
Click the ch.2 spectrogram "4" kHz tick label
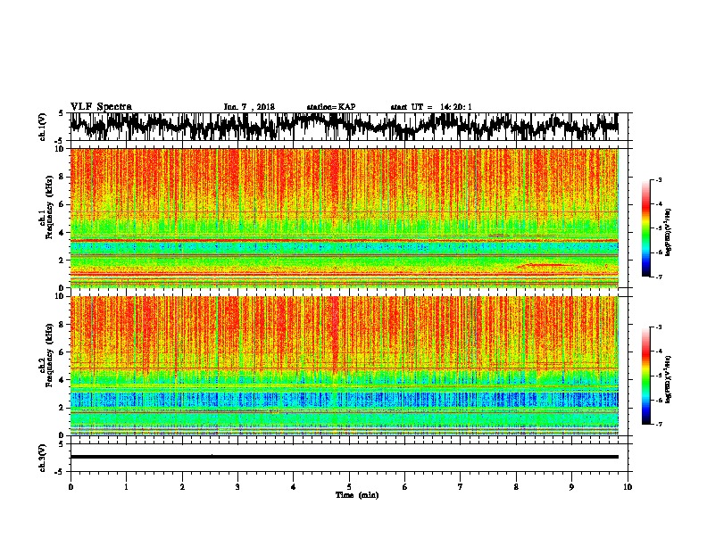(62, 380)
